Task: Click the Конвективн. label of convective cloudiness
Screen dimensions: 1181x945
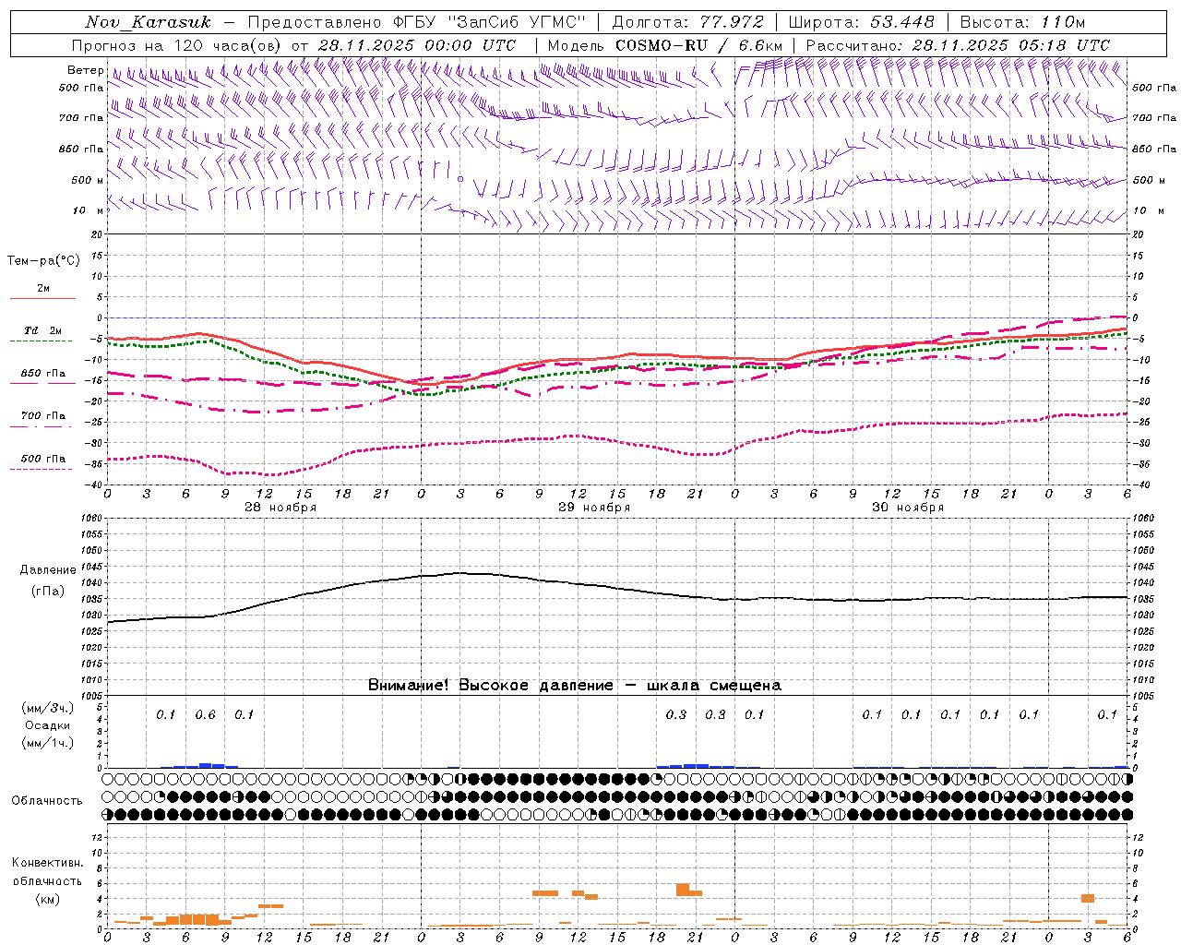Action: (x=47, y=863)
